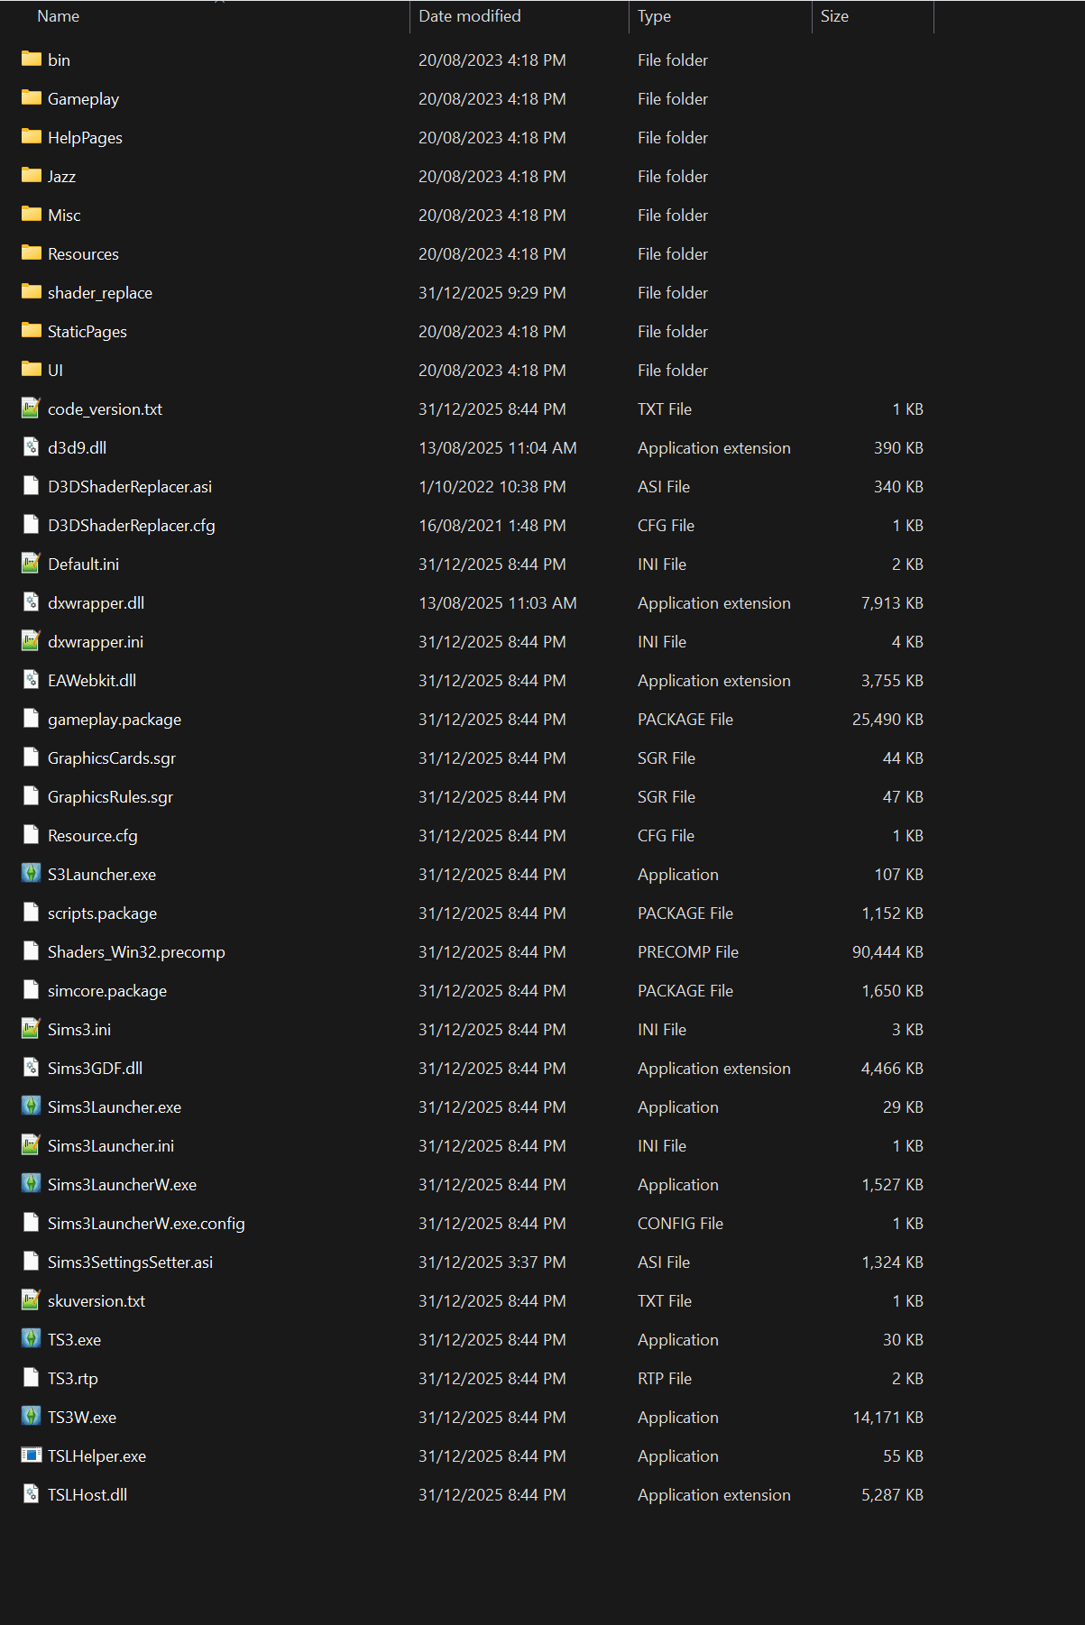
Task: Select the D3DShaderReplacer.cfg file name
Action: tap(132, 526)
